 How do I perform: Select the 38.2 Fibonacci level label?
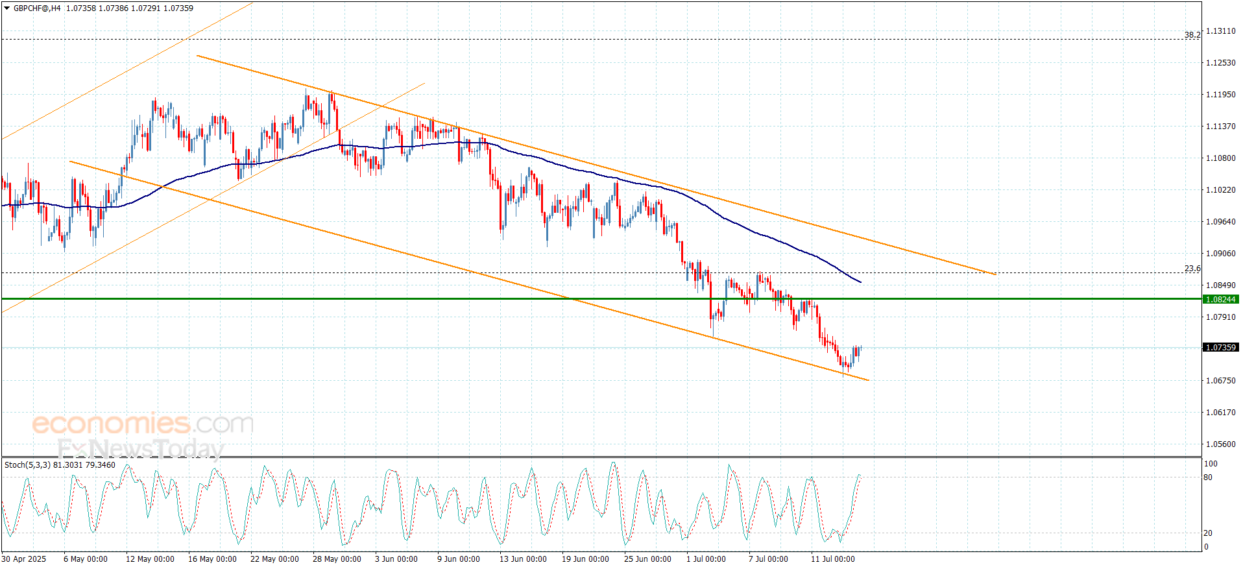1192,34
